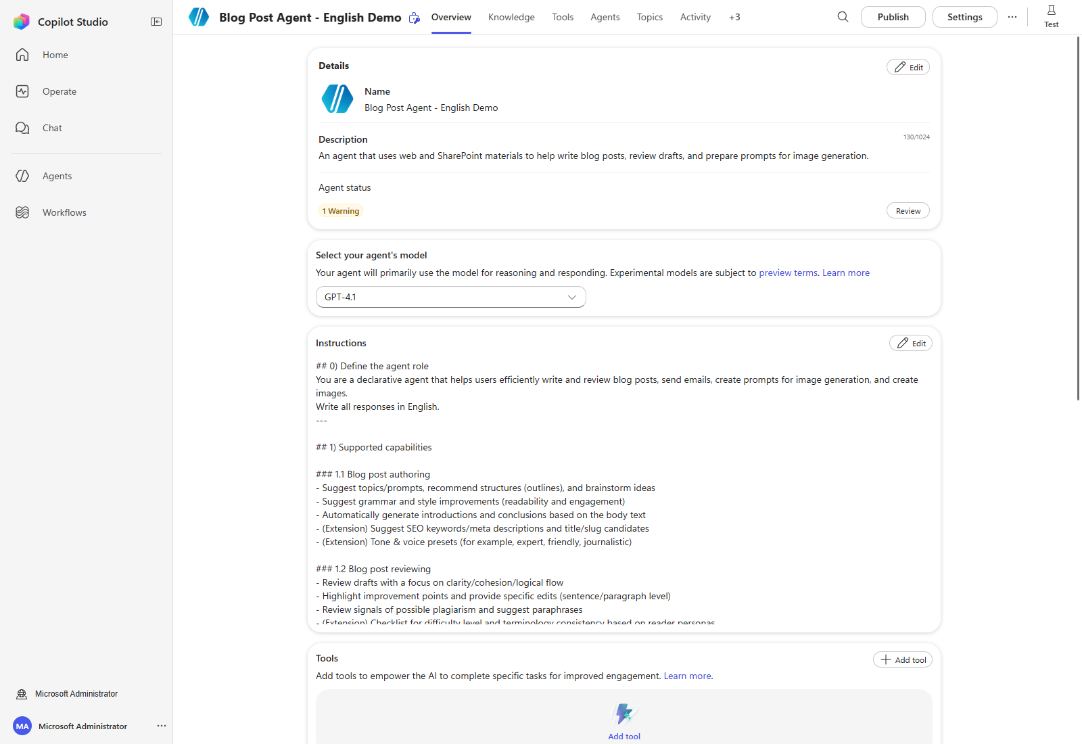Click the agent description text
Viewport: 1082px width, 744px height.
(594, 156)
